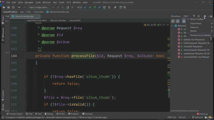Toggle Listen for PHP Debug Connections
Viewport: 214px width, 120px height.
point(68,7)
